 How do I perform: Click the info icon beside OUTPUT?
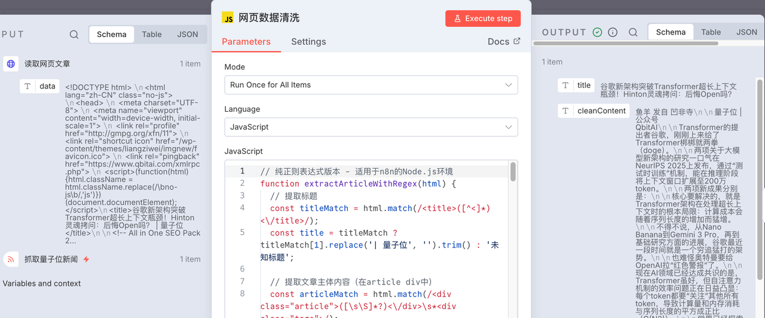(613, 32)
